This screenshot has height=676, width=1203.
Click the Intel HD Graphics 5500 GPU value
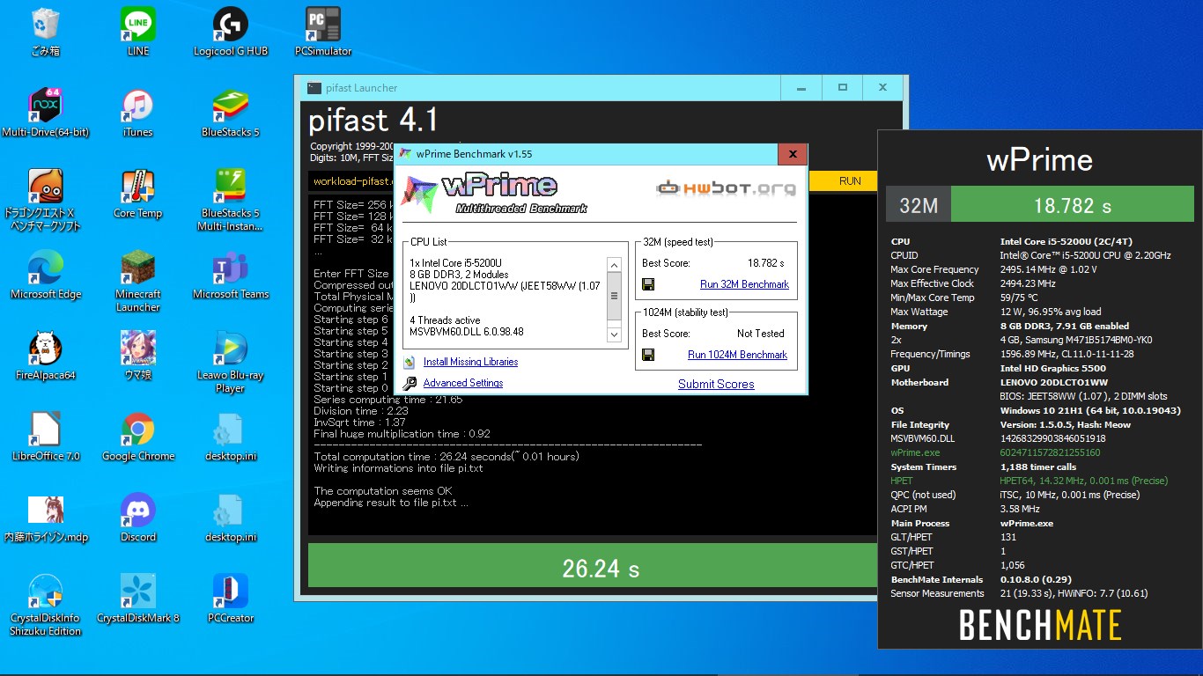coord(1052,368)
